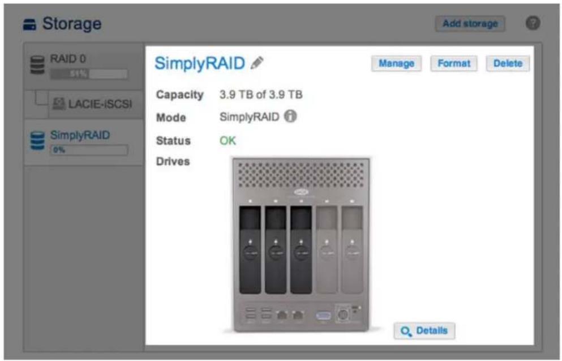Click the Mode label
Screen dimensions: 562x361
(x=171, y=117)
